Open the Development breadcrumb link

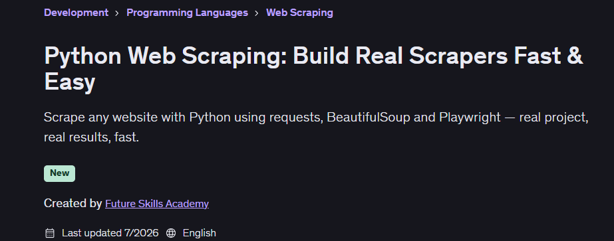76,13
